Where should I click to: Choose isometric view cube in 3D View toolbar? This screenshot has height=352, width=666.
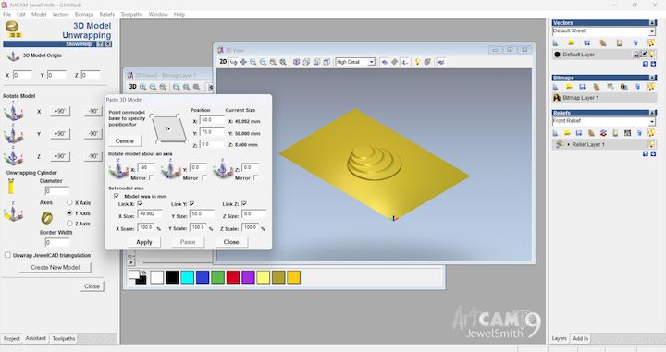pos(297,62)
